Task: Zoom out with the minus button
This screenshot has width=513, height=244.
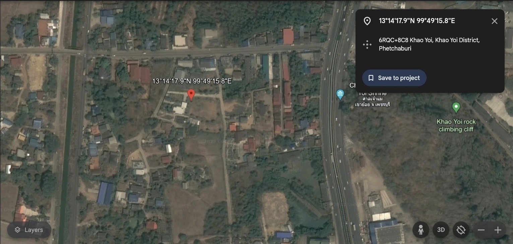Action: (x=481, y=230)
